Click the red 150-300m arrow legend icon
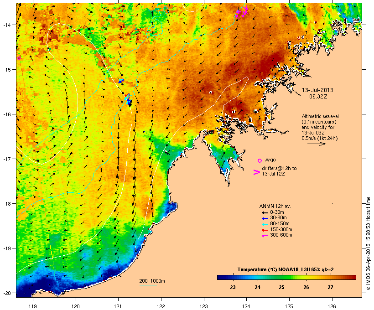 [265, 230]
